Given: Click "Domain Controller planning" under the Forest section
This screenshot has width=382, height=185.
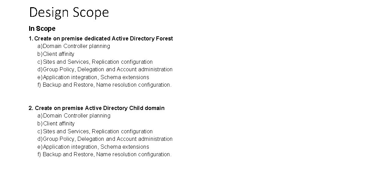Looking at the screenshot, I should click(x=76, y=46).
